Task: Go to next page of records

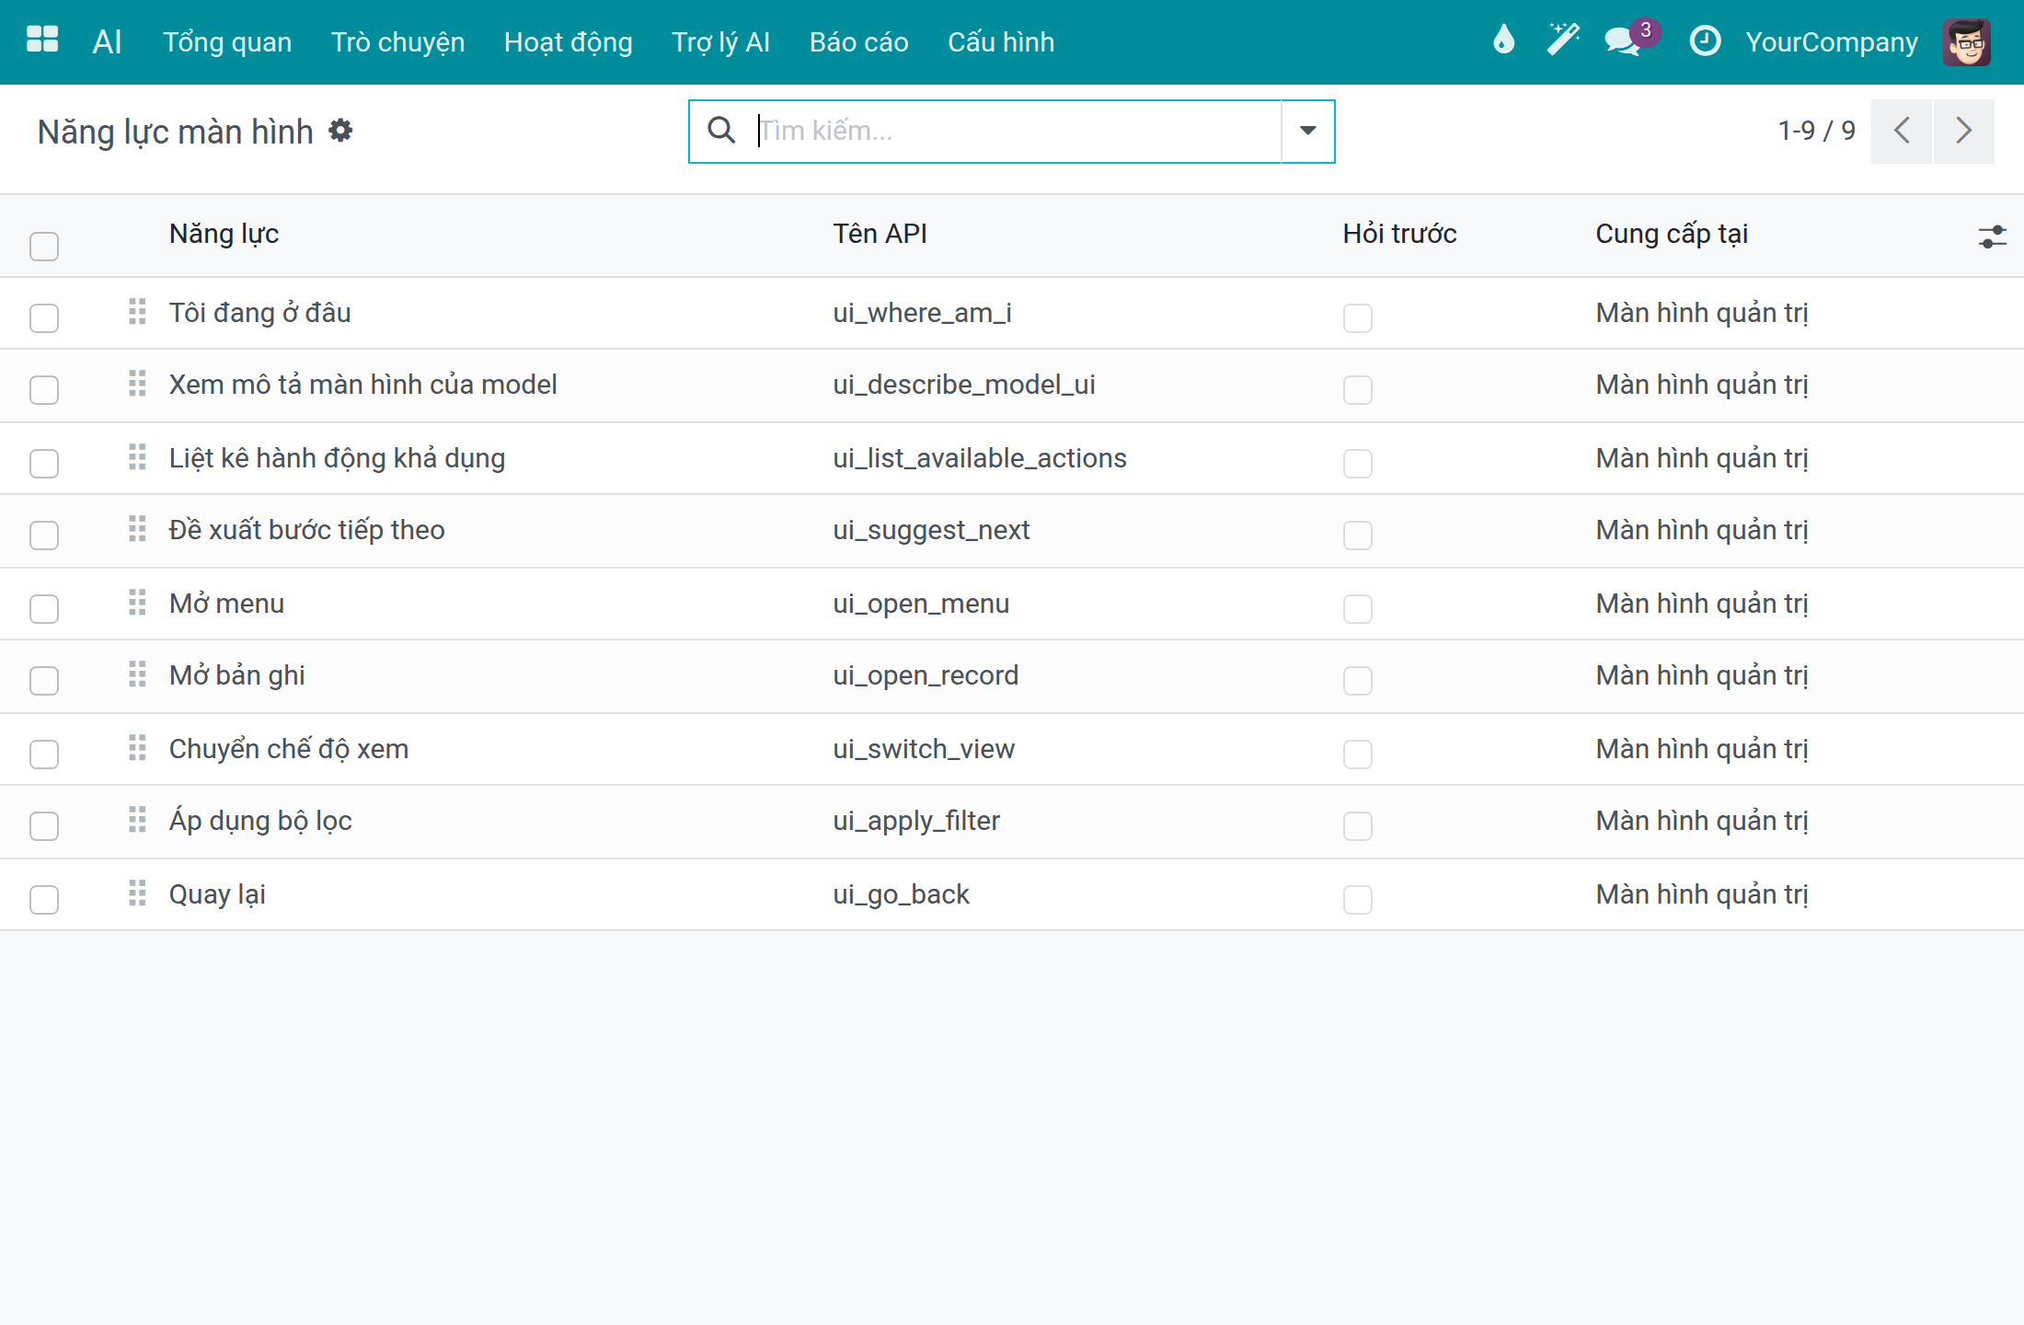Action: 1963,131
